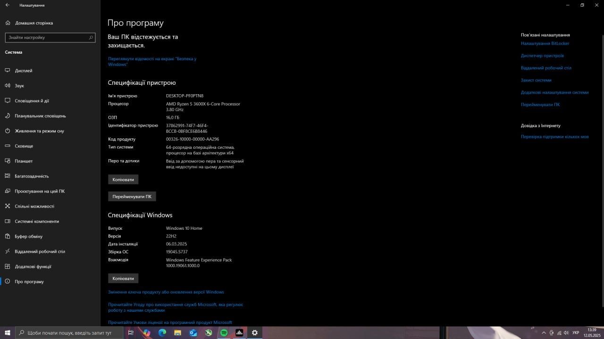The width and height of the screenshot is (604, 339).
Task: Click Settings gear on taskbar
Action: coord(255,333)
